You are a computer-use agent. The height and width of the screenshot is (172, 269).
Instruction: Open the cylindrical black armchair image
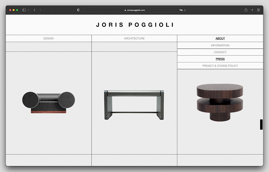pos(48,103)
